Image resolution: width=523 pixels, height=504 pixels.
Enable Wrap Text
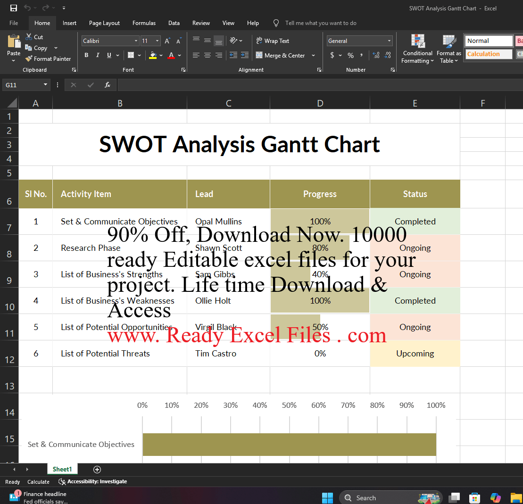click(273, 41)
